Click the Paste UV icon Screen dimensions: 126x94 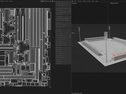click(x=56, y=50)
